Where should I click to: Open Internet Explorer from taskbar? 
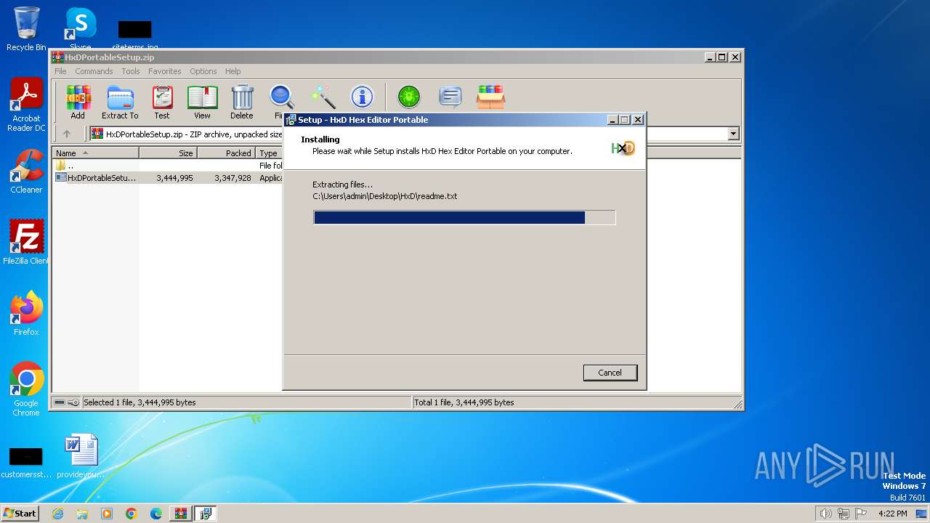tap(57, 514)
